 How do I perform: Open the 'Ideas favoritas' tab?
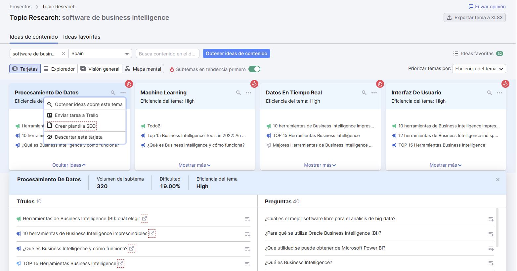(82, 37)
